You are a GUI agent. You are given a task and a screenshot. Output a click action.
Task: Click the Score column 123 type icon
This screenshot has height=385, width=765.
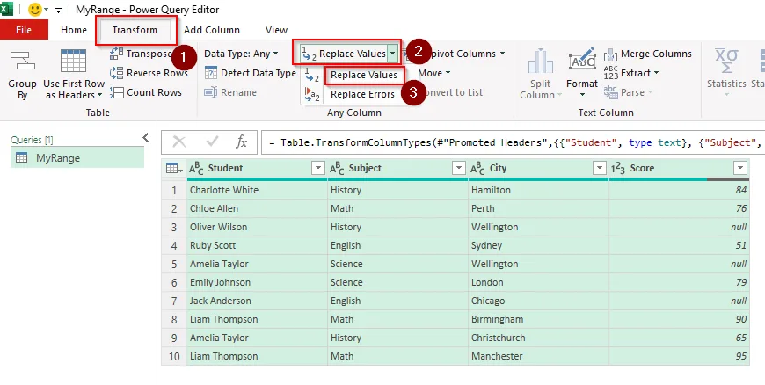click(618, 169)
